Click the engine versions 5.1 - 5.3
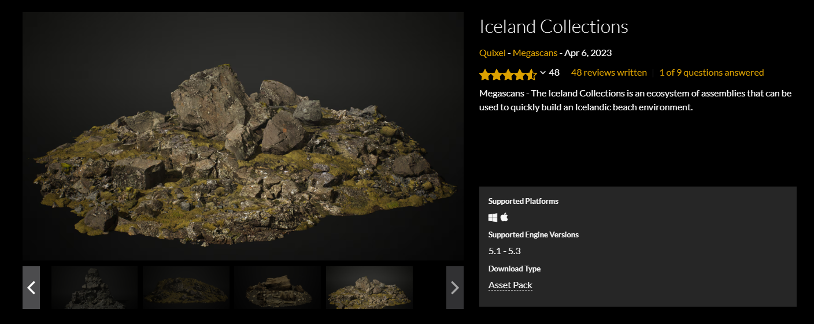Viewport: 814px width, 324px height. (x=505, y=251)
